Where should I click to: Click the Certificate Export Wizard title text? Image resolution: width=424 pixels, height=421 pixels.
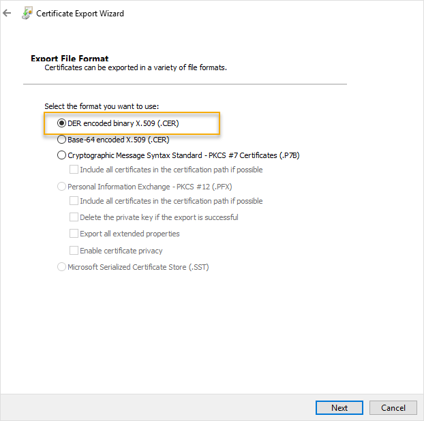[80, 13]
